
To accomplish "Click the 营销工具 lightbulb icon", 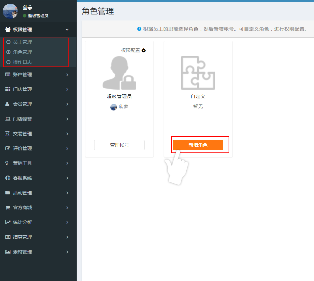I will [7, 163].
